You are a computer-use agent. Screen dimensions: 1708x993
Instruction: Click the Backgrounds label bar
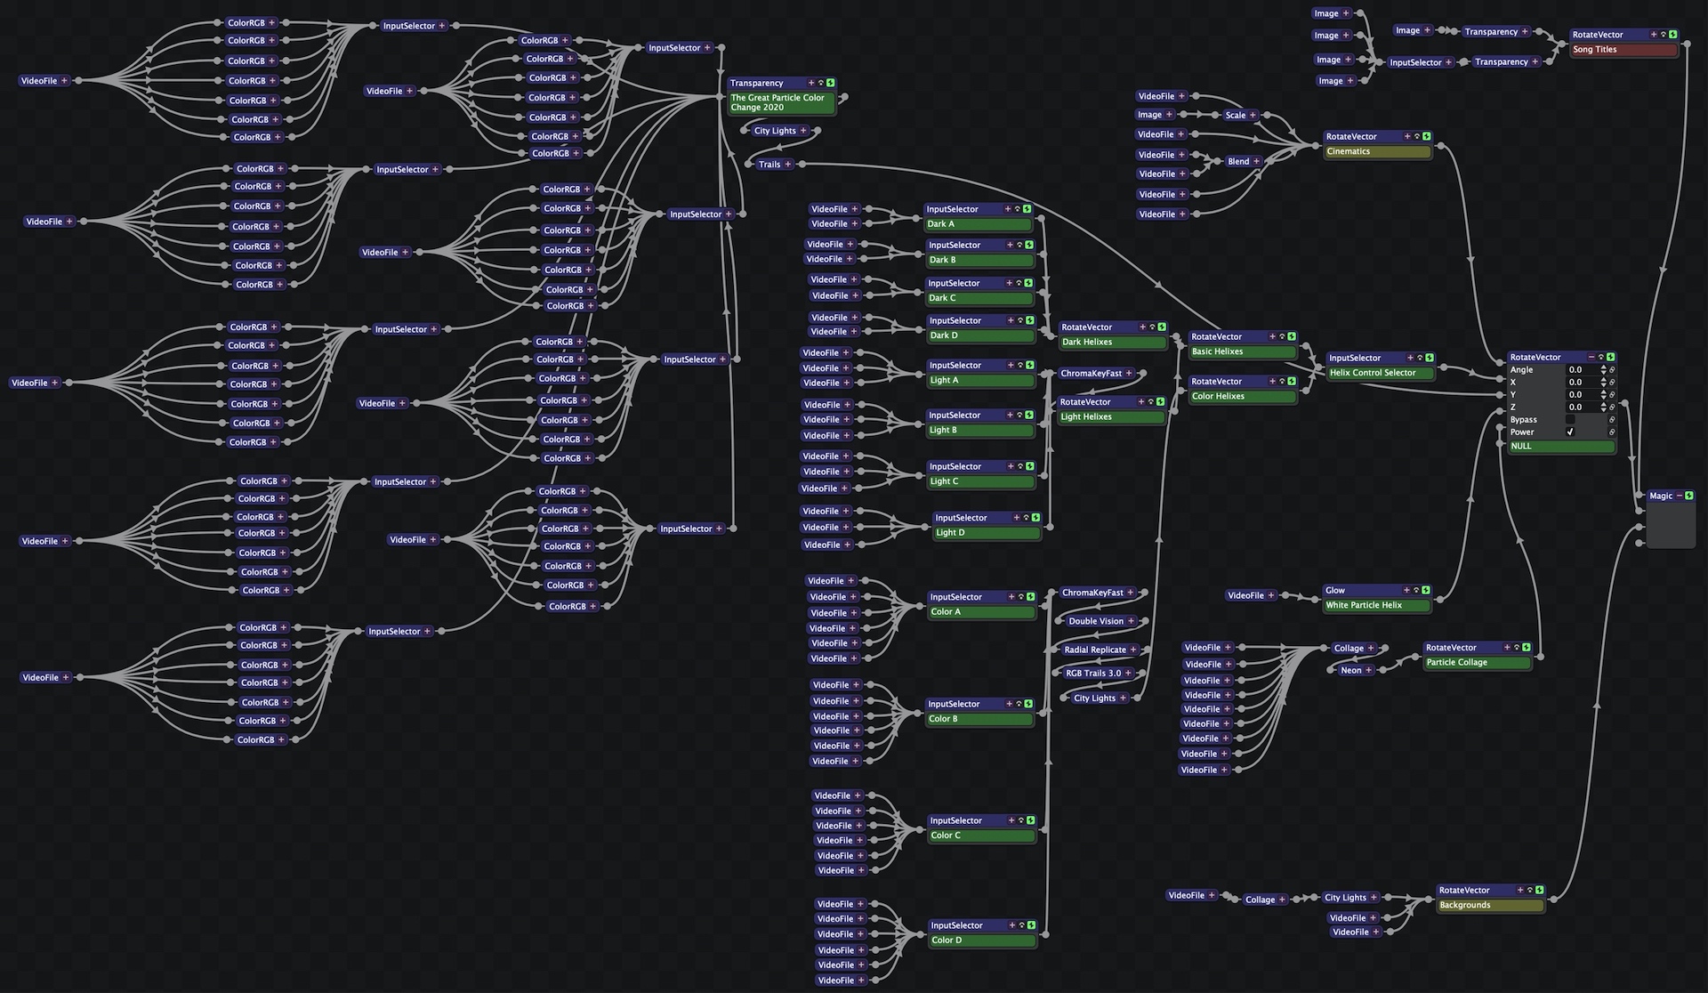1490,905
